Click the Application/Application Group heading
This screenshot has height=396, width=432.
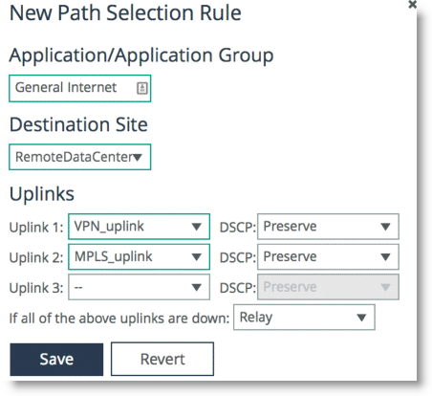pos(141,55)
